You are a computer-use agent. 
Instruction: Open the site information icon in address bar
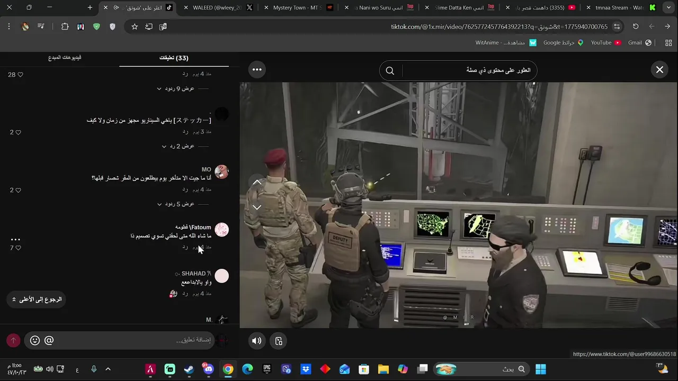pyautogui.click(x=617, y=26)
